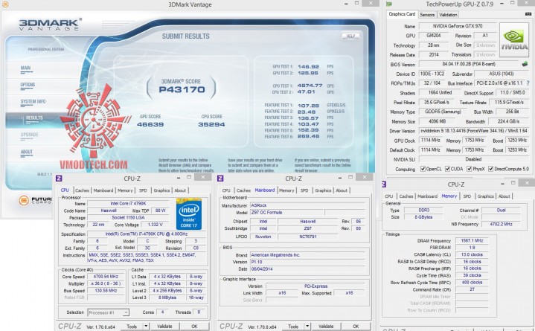535x331 pixels.
Task: Expand Tools arrow in mainboard CPU-Z window
Action: point(307,327)
